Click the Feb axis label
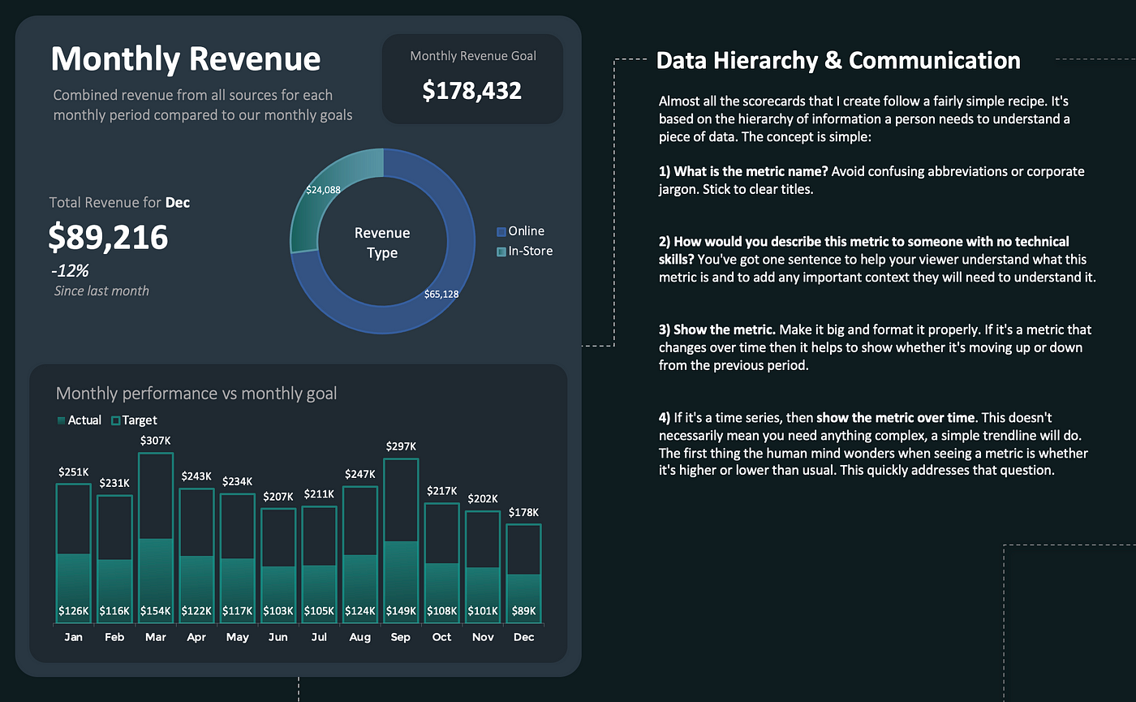This screenshot has height=702, width=1136. click(114, 637)
